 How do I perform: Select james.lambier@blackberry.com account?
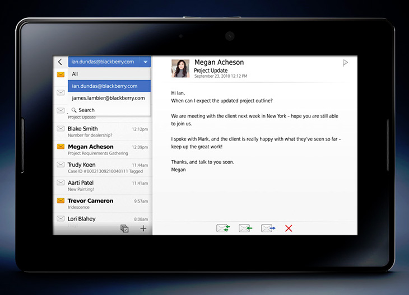(109, 98)
